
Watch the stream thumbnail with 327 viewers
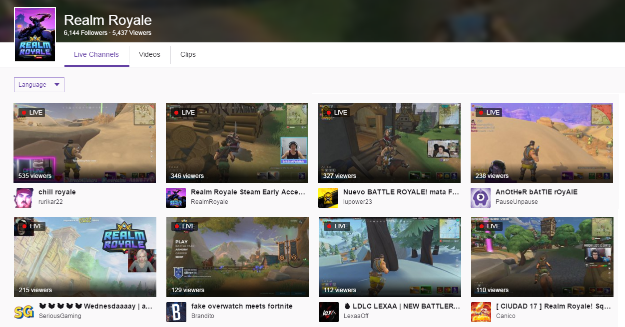pos(389,143)
